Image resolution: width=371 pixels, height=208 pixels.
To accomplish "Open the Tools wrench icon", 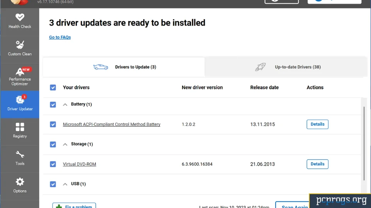I will pos(20,154).
